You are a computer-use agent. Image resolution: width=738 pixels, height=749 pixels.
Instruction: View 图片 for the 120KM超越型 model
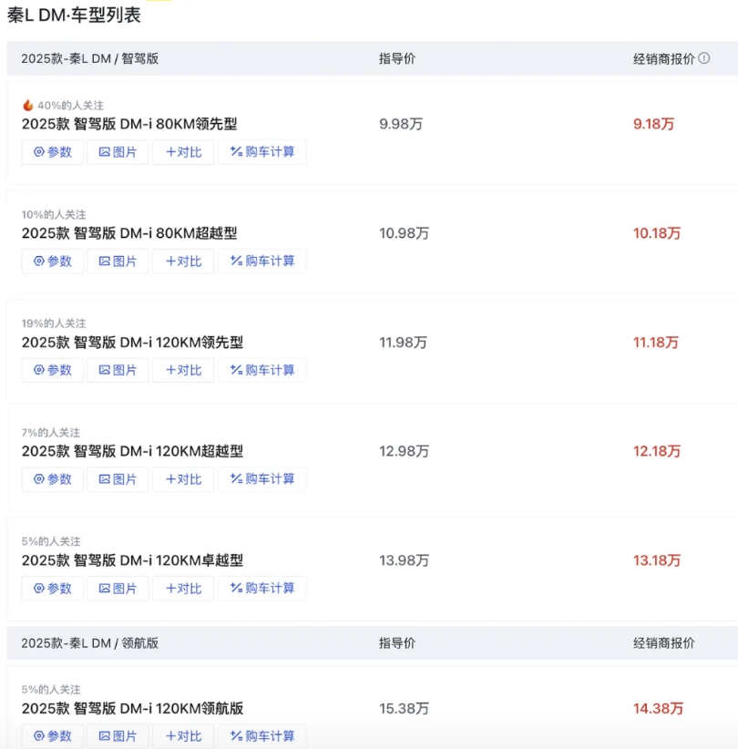pos(118,479)
